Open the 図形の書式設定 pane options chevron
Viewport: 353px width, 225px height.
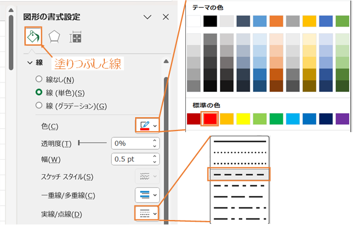147,17
